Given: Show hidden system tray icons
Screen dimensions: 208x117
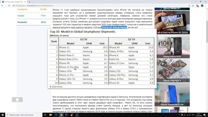Looking at the screenshot, I should [179, 115].
